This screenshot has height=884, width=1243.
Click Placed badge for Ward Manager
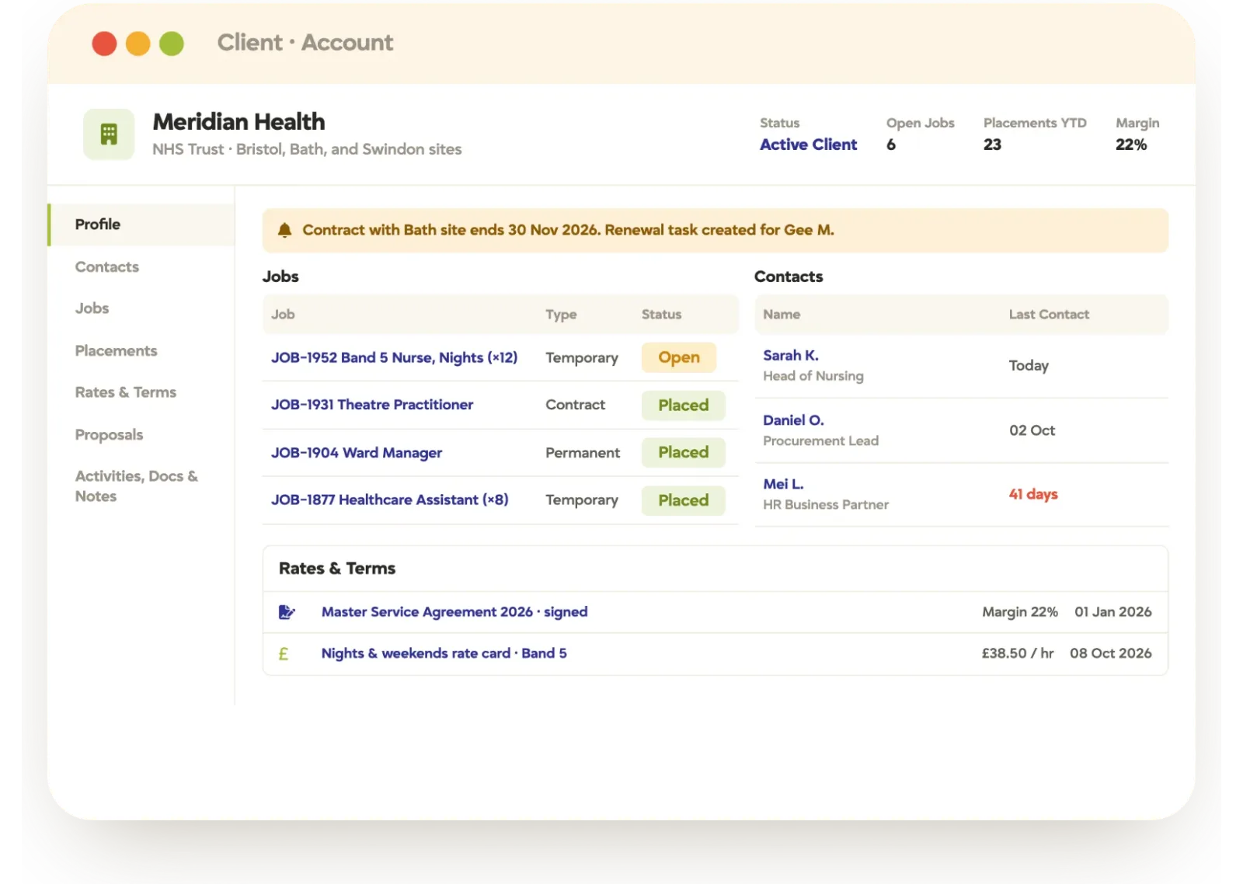click(x=684, y=453)
